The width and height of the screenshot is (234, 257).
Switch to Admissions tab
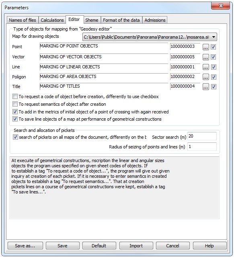[155, 20]
